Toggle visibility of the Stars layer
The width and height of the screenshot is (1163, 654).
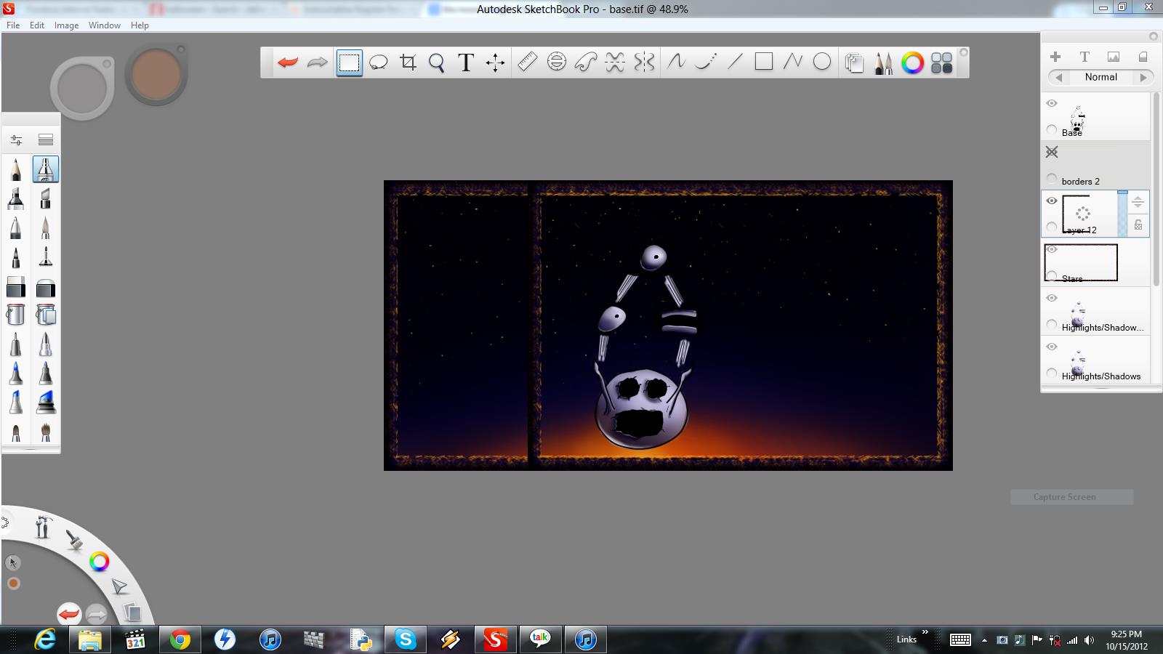click(x=1052, y=249)
